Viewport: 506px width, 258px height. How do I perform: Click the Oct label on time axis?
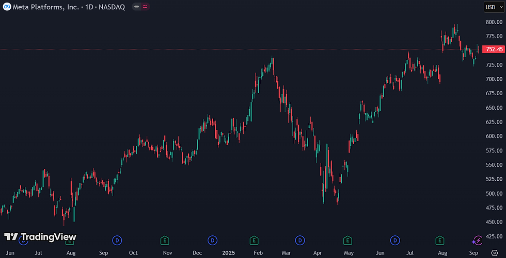pyautogui.click(x=133, y=252)
